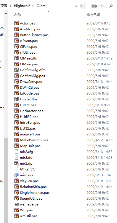Sort by the 修改日期 column header
The image size is (117, 223).
(x=93, y=15)
